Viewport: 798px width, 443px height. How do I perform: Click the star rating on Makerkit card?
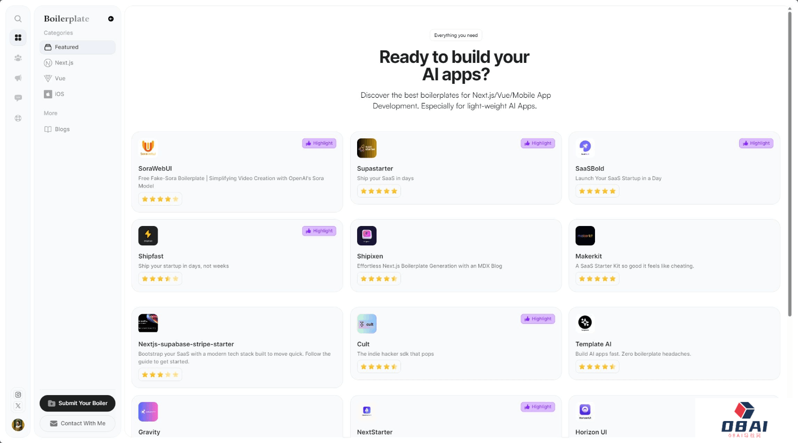(597, 279)
